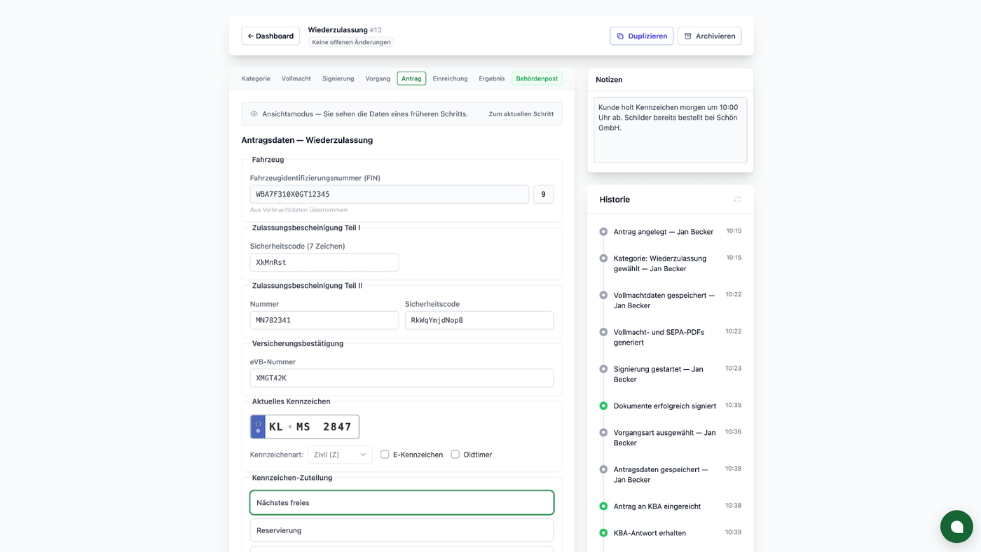The height and width of the screenshot is (552, 981).
Task: Open the Kennzeichenart dropdown
Action: [340, 455]
